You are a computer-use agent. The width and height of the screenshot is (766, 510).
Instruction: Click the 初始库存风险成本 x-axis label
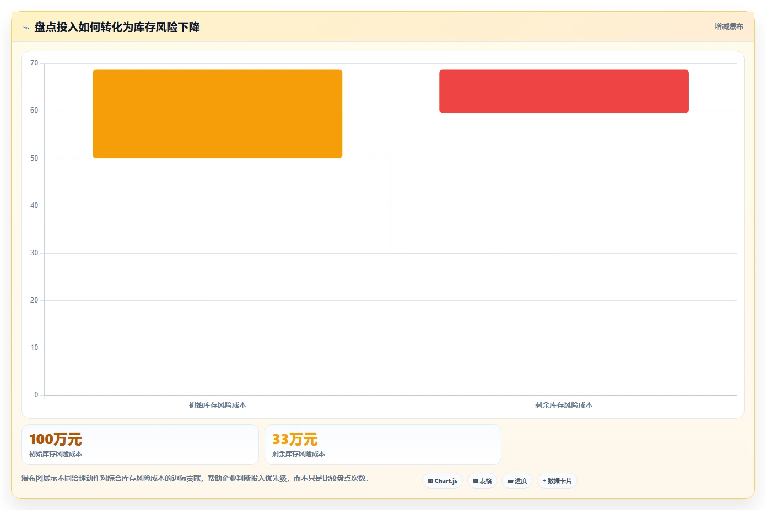point(218,405)
